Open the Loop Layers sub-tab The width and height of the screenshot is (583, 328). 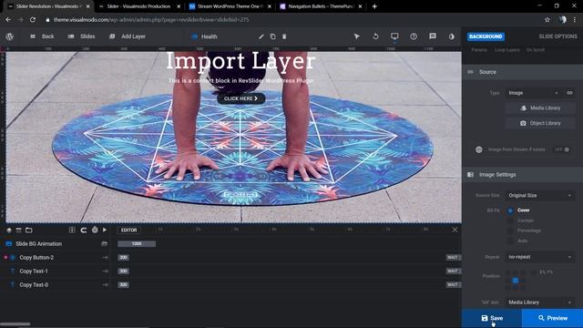[507, 49]
